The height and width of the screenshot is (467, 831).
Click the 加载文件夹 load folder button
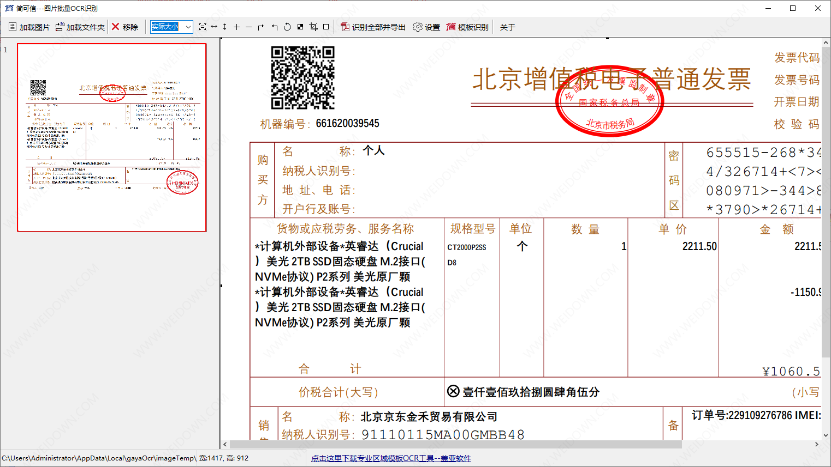[80, 27]
